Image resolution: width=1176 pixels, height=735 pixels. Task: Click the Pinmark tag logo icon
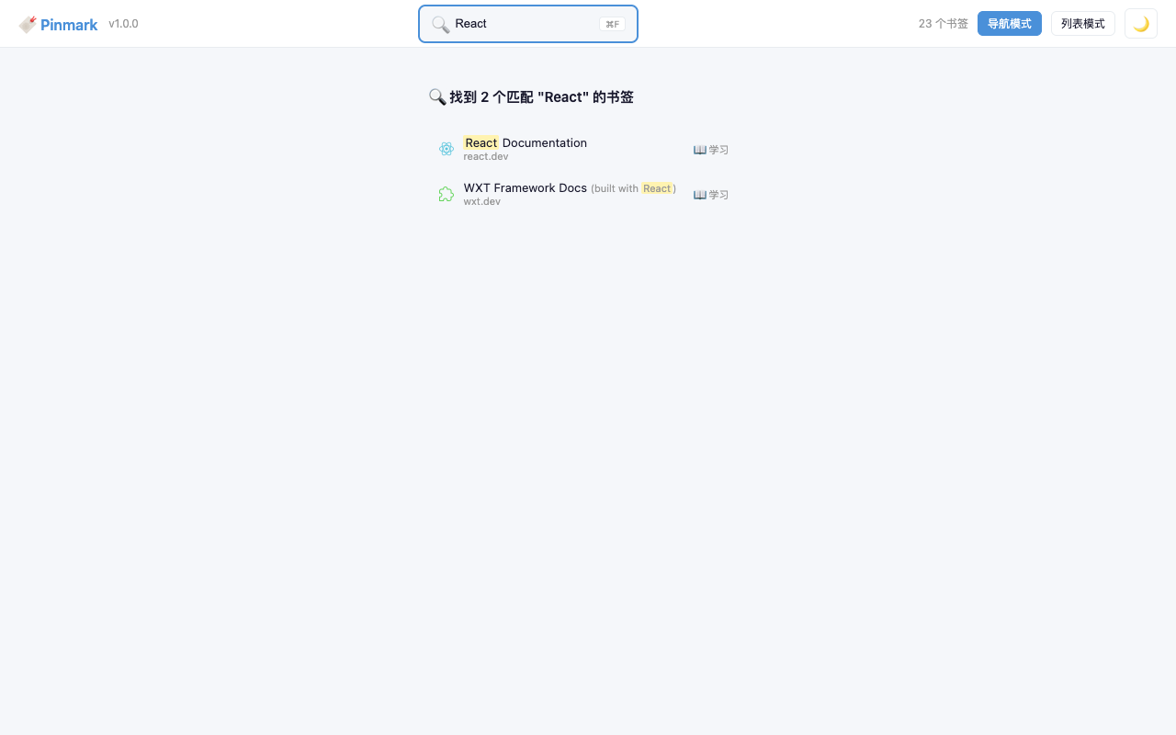coord(28,25)
